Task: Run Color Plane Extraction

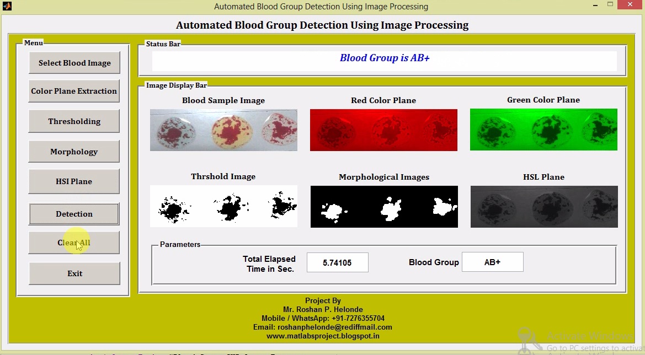Action: [x=74, y=90]
